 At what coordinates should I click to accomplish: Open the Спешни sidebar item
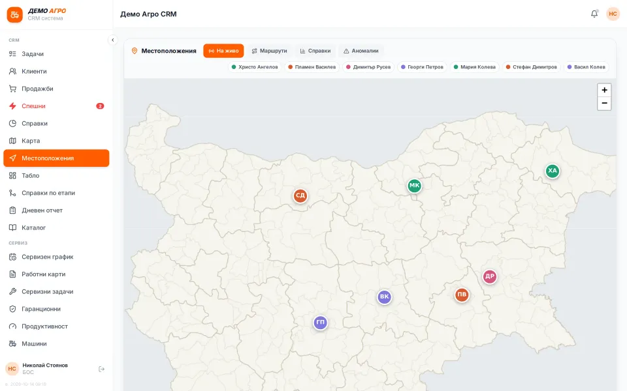tap(56, 106)
